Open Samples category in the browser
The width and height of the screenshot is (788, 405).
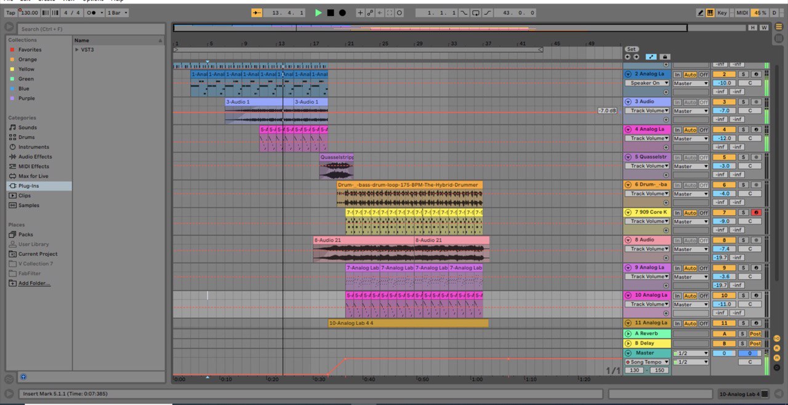click(x=28, y=205)
